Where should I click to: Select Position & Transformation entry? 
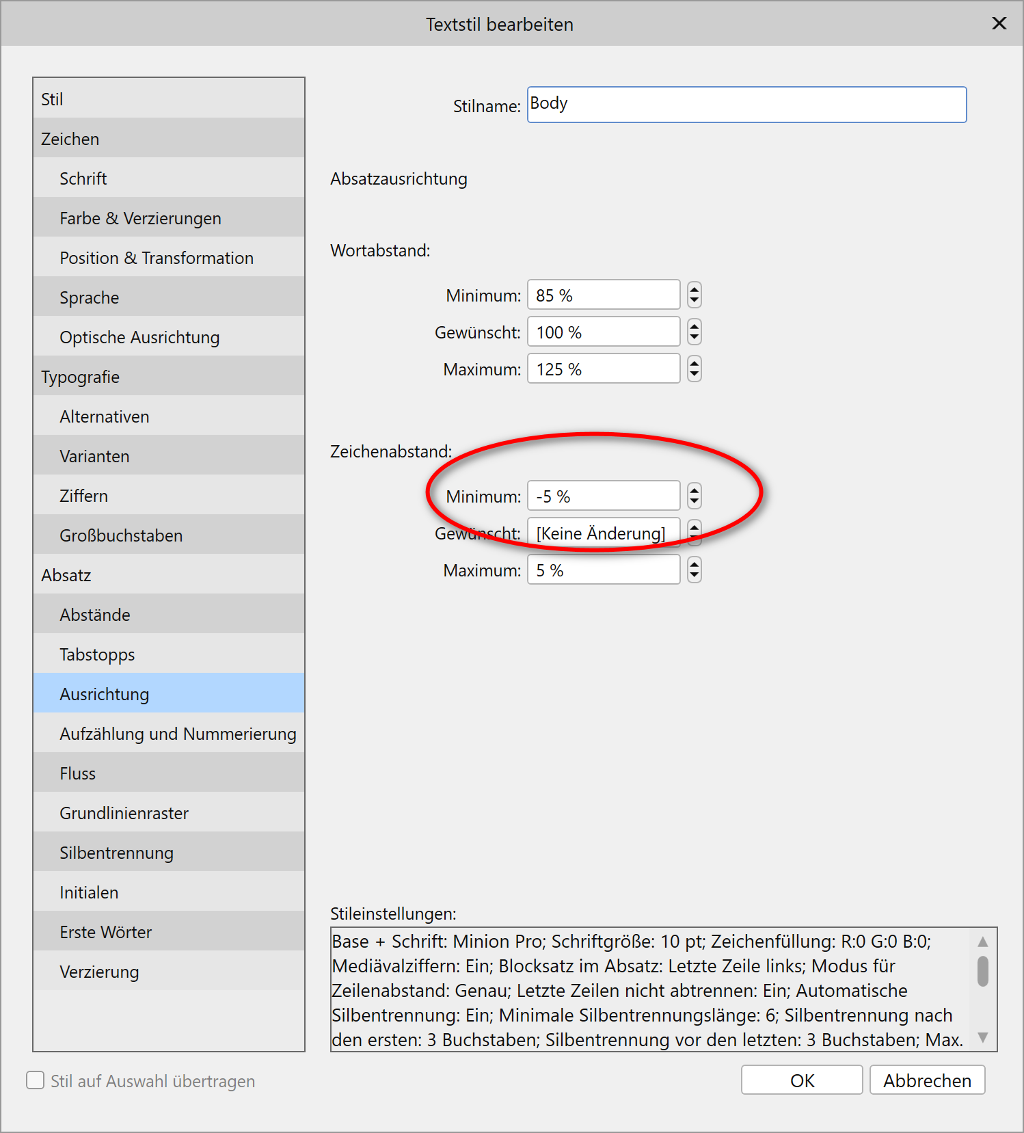169,257
